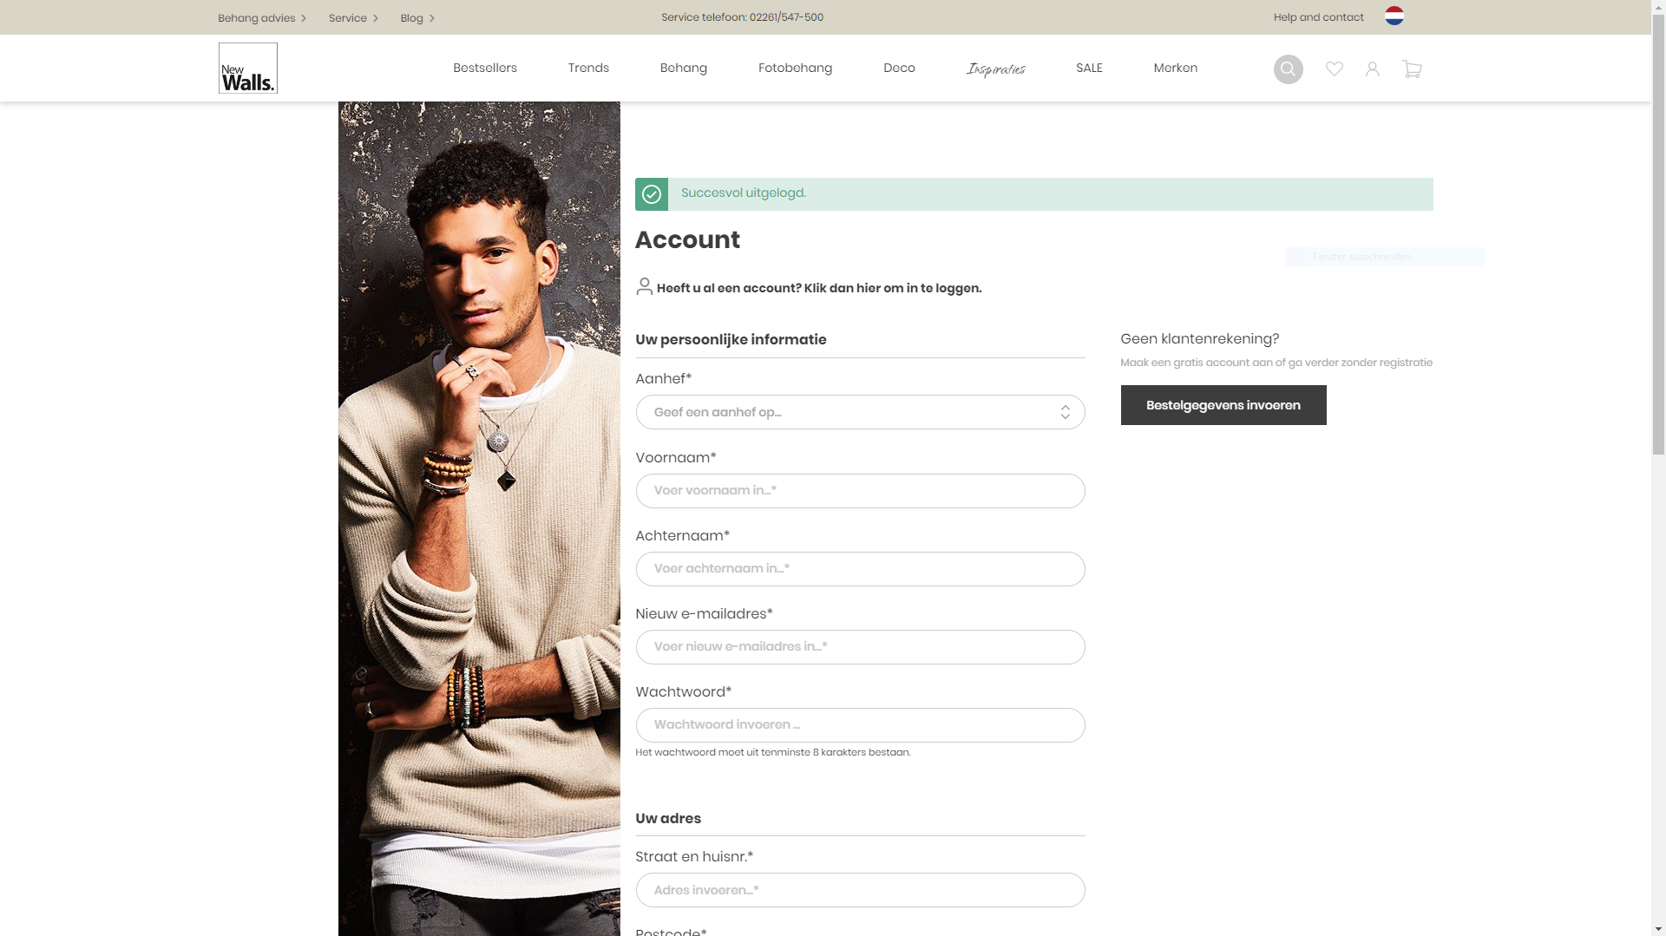The width and height of the screenshot is (1666, 936).
Task: Open the account icon in the header
Action: click(x=1373, y=69)
